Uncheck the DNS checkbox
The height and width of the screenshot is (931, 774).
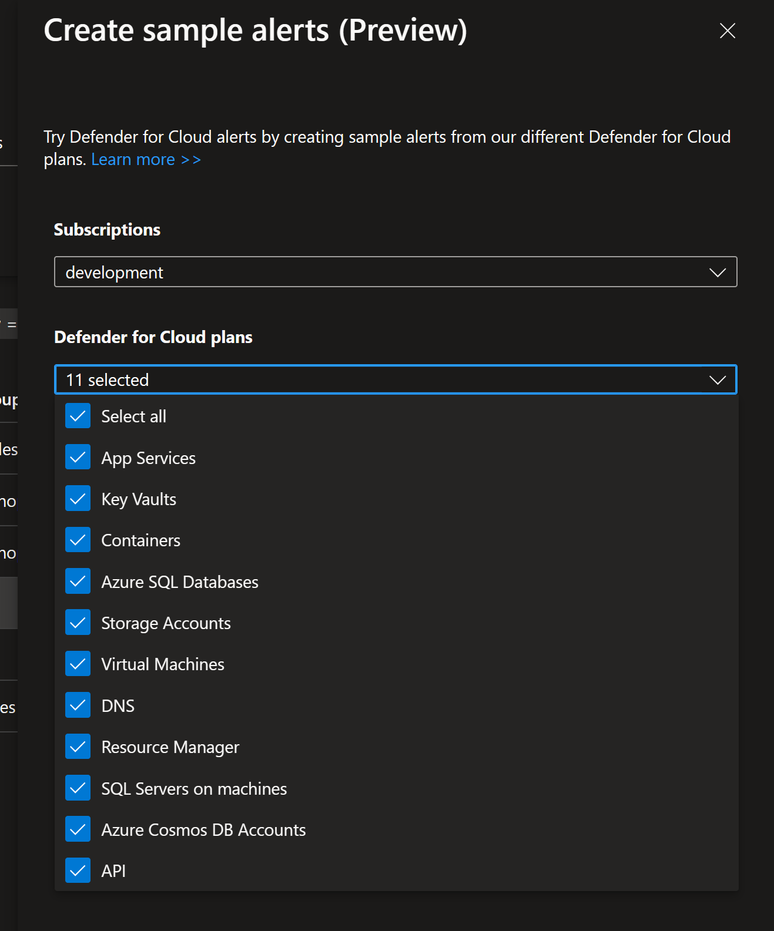click(78, 705)
